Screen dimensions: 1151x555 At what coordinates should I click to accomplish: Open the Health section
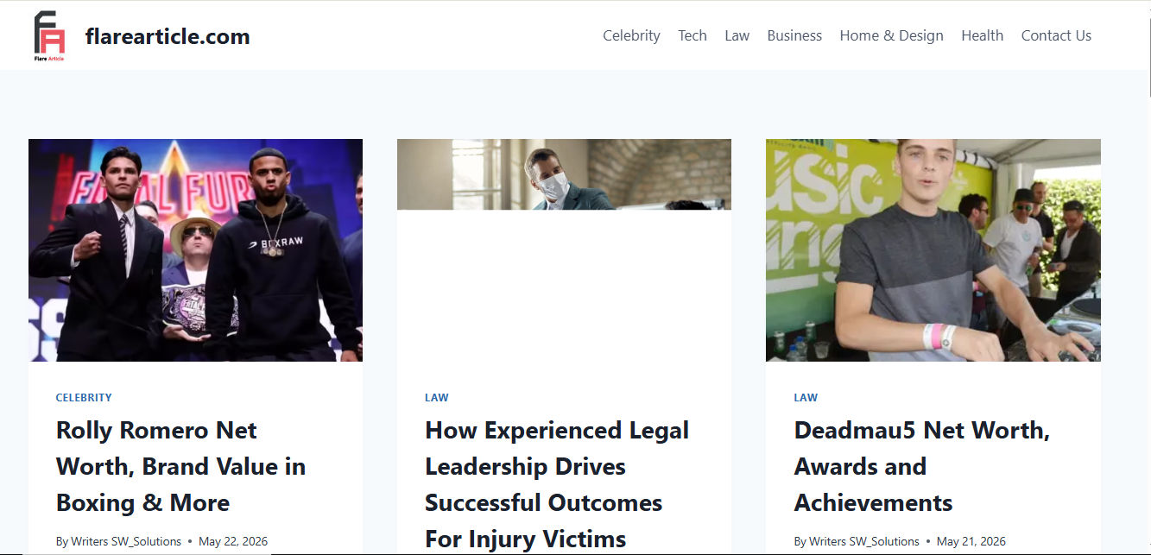point(983,35)
